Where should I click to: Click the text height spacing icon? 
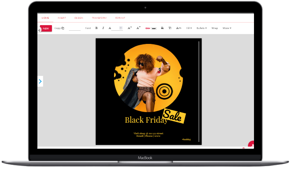[x=170, y=28]
